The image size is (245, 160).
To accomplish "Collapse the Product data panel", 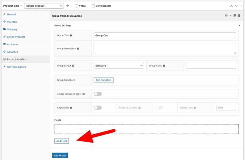I will coord(241,6).
